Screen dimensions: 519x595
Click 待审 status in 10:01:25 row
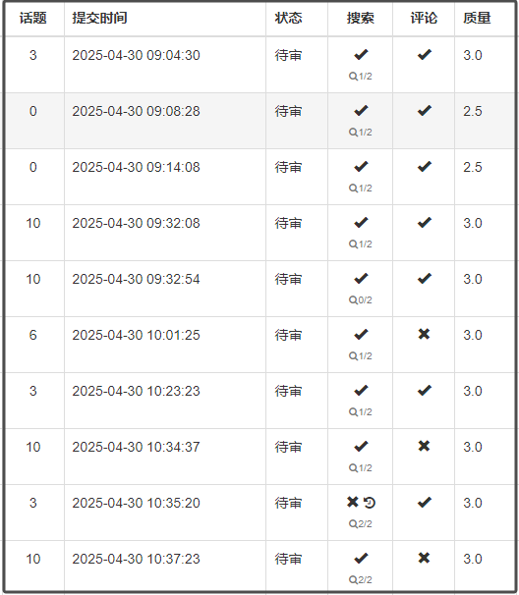(x=288, y=335)
